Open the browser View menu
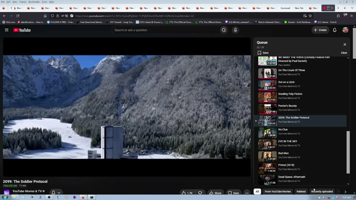Screen dimensions: 356x200 [15, 2]
